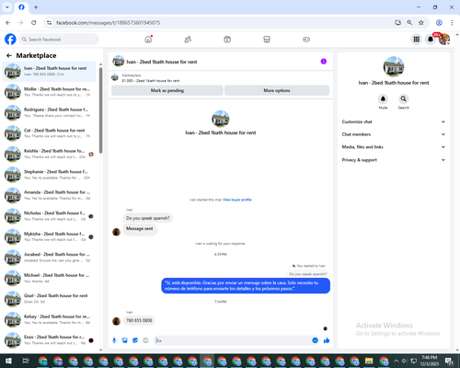The height and width of the screenshot is (368, 460).
Task: Click More options button
Action: click(277, 90)
